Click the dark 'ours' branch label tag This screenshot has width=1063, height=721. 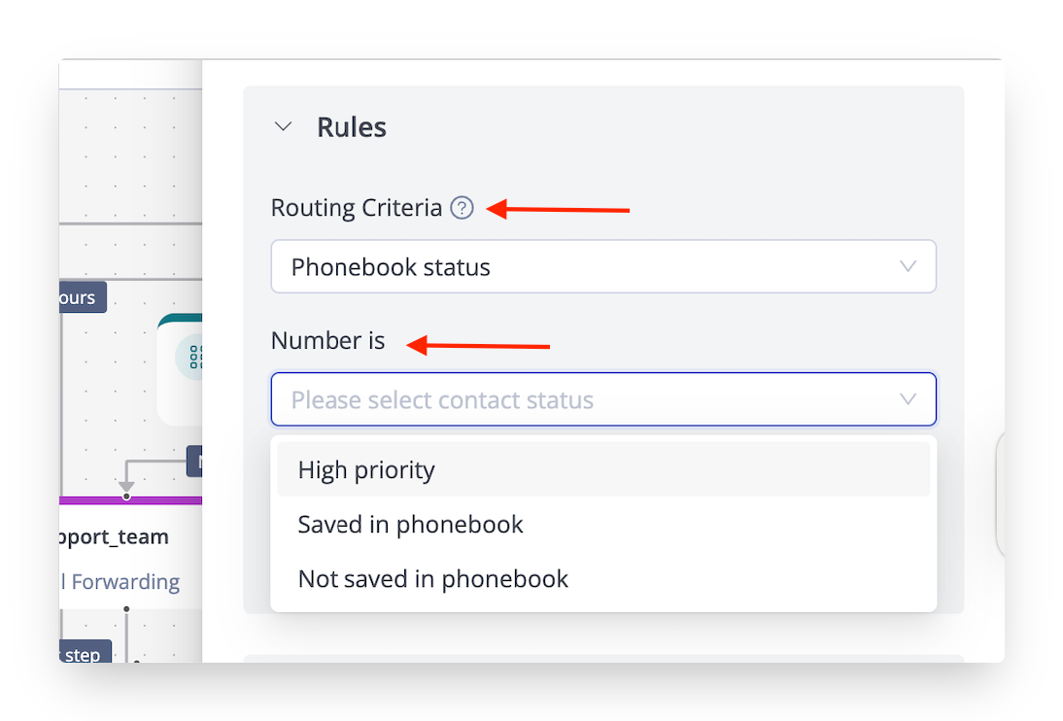[x=81, y=297]
